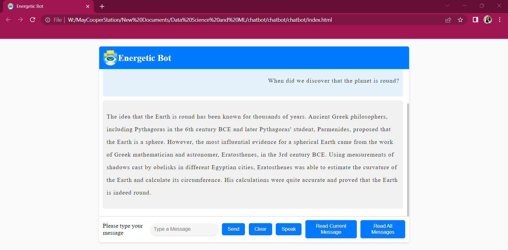The height and width of the screenshot is (250, 508).
Task: Activate the Speak feature
Action: (x=288, y=229)
